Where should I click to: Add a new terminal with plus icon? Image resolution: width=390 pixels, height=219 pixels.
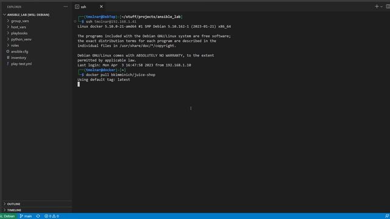click(x=377, y=7)
